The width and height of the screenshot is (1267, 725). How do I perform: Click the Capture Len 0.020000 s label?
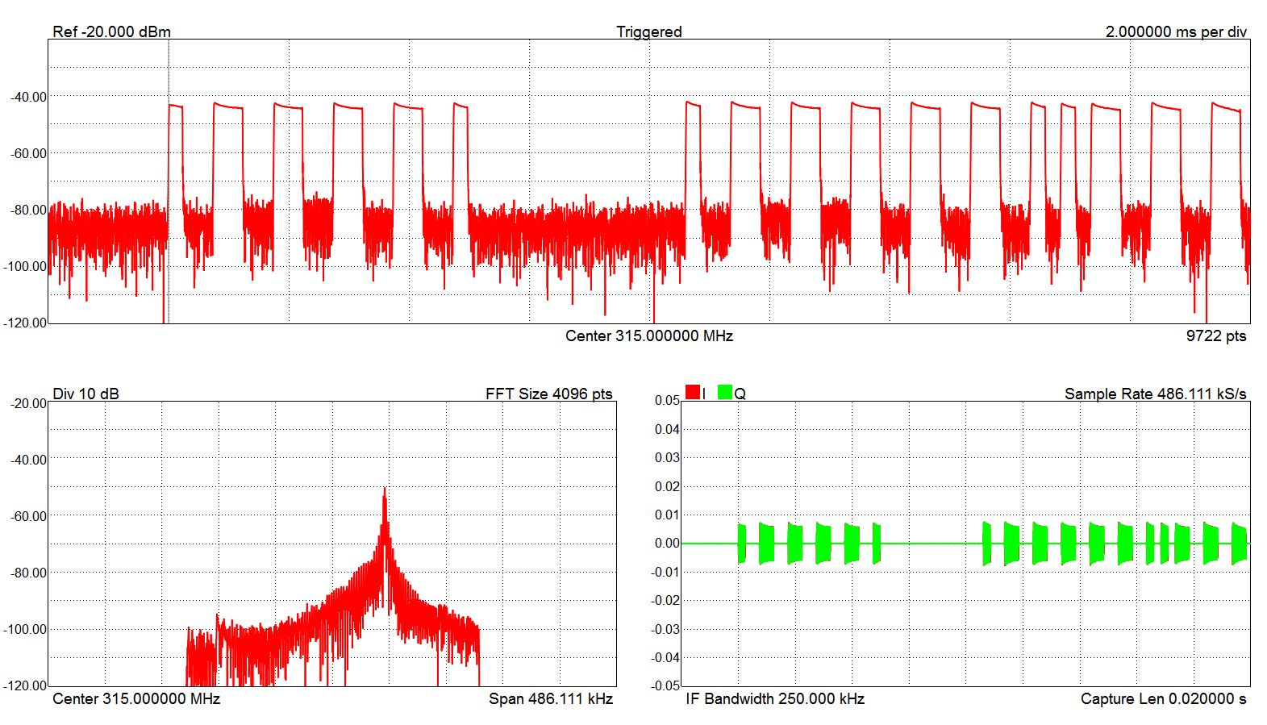1163,698
